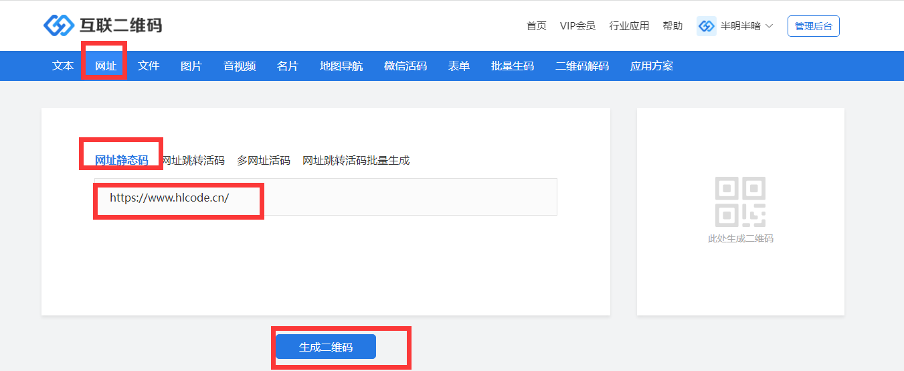Open the 帮助 link
Image resolution: width=904 pixels, height=371 pixels.
(x=672, y=25)
